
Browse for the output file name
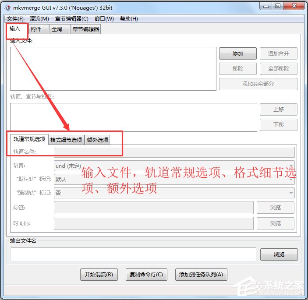click(x=279, y=254)
